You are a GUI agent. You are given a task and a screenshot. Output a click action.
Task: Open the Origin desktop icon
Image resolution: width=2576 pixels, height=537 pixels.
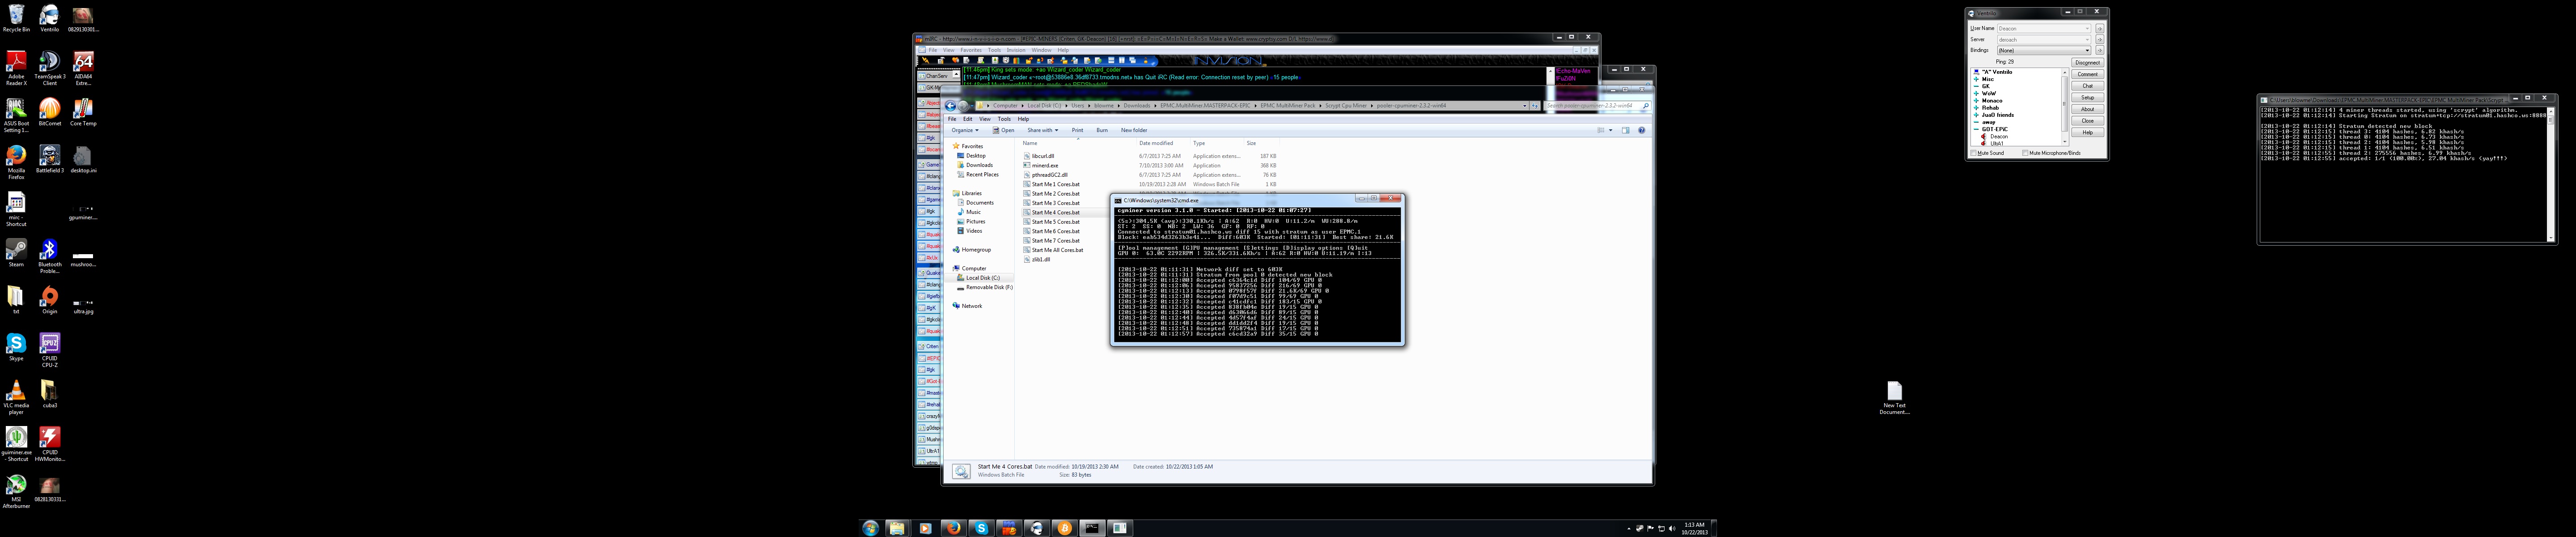pos(49,299)
